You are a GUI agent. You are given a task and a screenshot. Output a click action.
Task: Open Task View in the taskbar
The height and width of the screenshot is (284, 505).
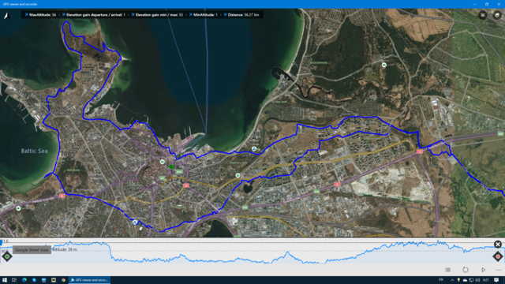pos(14,280)
